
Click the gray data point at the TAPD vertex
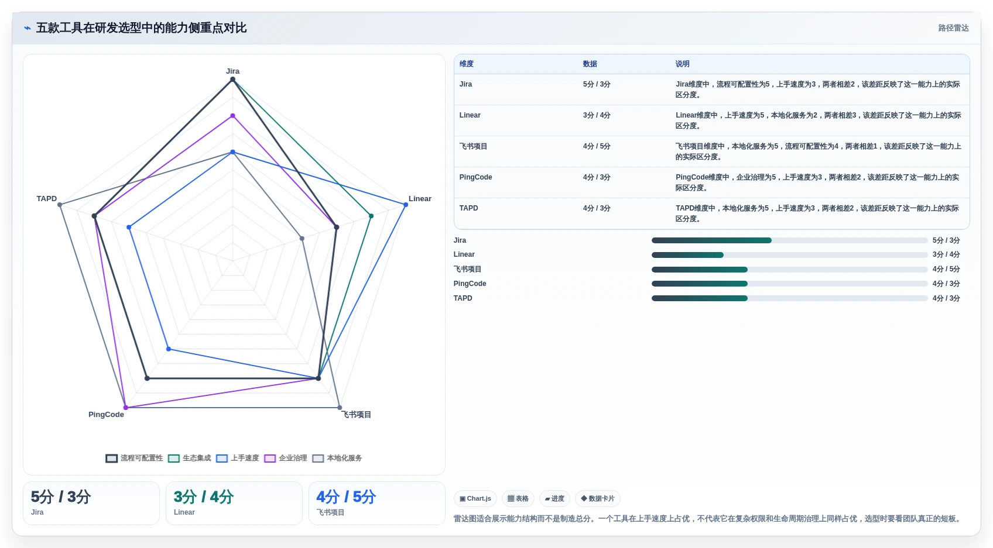(60, 205)
